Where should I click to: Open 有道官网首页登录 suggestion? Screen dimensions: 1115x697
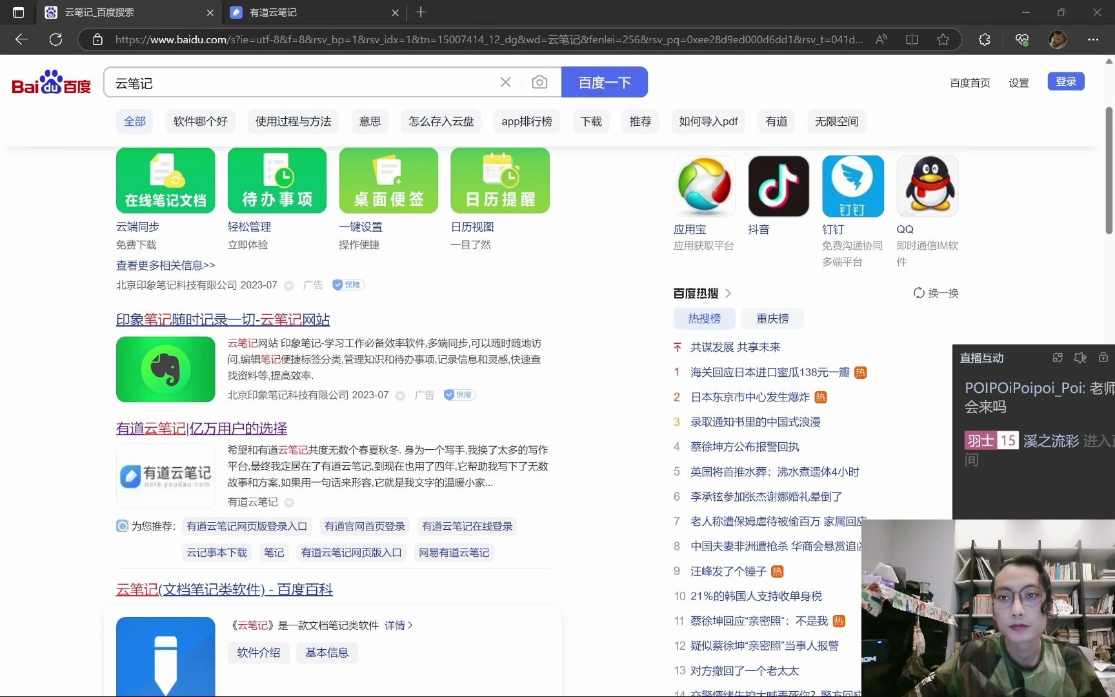(x=365, y=526)
